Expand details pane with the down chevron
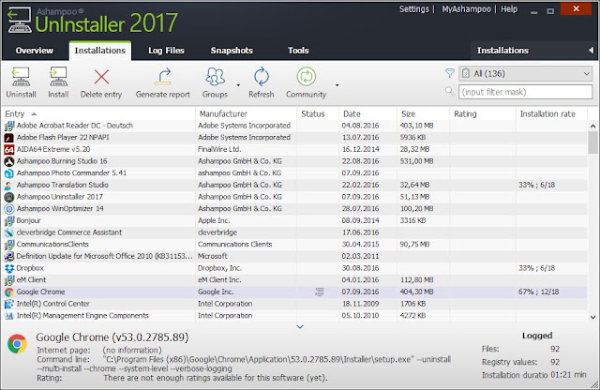600x390 pixels. tap(300, 327)
